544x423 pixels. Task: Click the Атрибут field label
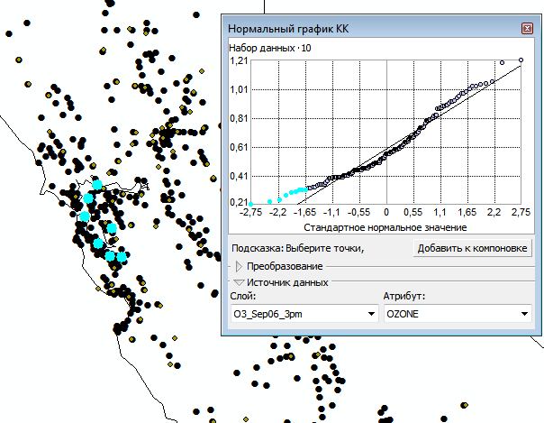click(x=402, y=296)
